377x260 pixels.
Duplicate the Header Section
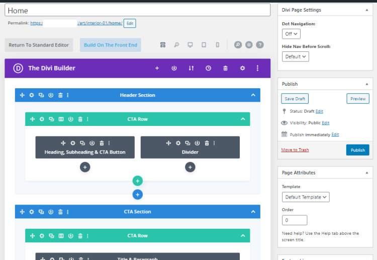[41, 95]
